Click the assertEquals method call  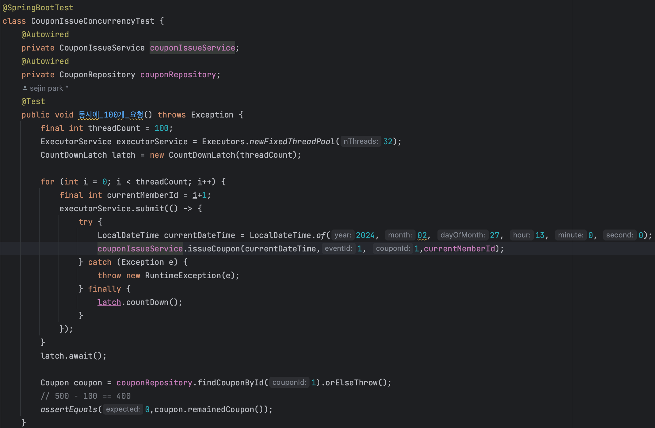tap(69, 409)
